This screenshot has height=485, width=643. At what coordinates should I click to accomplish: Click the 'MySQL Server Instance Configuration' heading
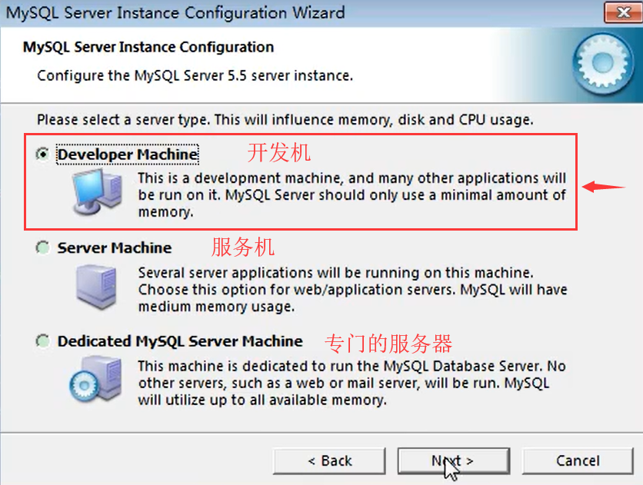148,47
